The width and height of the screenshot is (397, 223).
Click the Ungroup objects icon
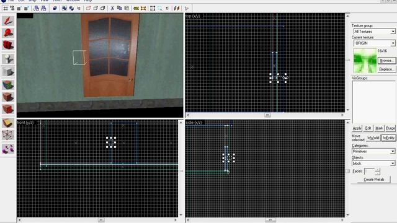71,8
